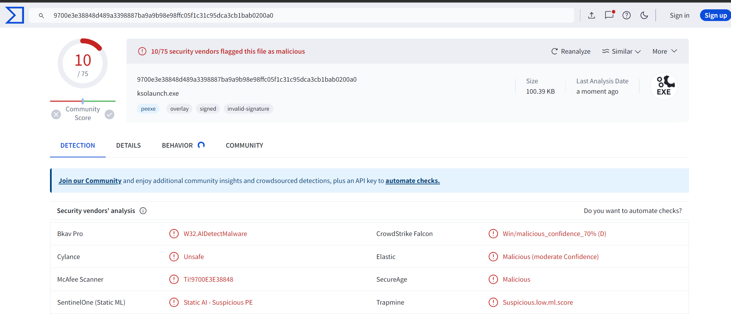Click the Sign in link
The height and width of the screenshot is (314, 731).
(680, 15)
